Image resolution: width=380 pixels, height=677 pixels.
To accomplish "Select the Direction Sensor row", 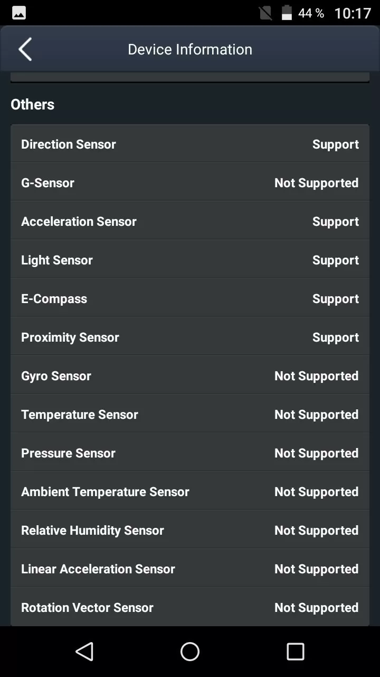I will pyautogui.click(x=190, y=144).
